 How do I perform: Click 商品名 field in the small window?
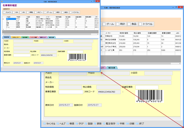[53, 45]
